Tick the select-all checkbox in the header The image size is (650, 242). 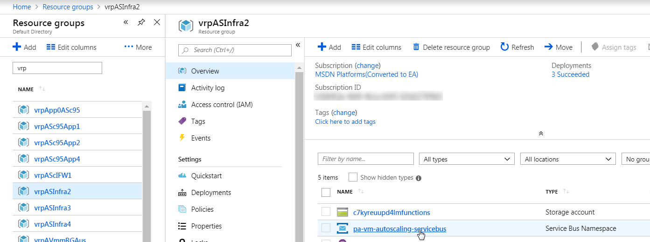click(326, 192)
